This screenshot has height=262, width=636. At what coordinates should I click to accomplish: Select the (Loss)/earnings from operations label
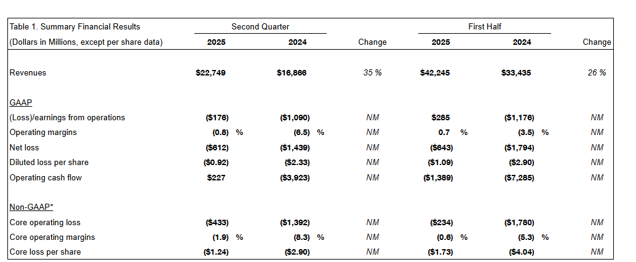point(67,117)
